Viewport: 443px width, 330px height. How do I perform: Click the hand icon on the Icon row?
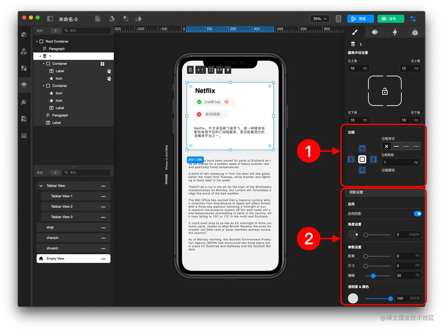point(109,79)
